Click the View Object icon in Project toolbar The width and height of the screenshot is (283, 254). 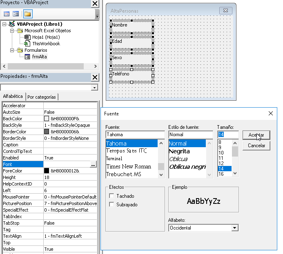click(16, 14)
